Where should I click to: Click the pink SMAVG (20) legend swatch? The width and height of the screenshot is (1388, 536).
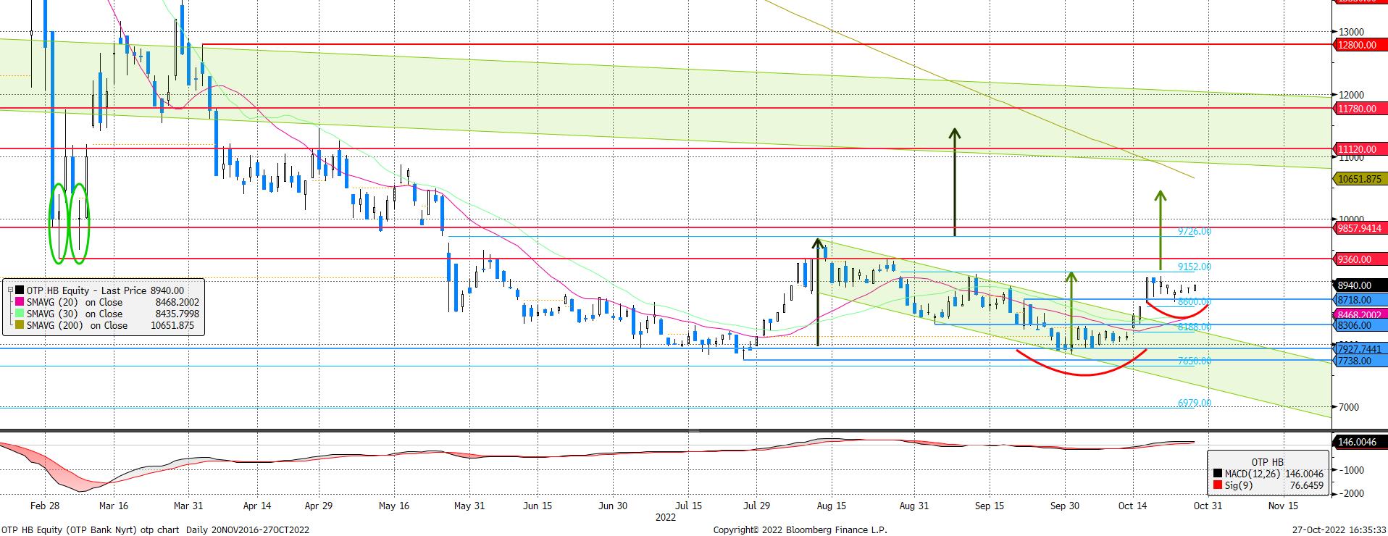[x=20, y=302]
